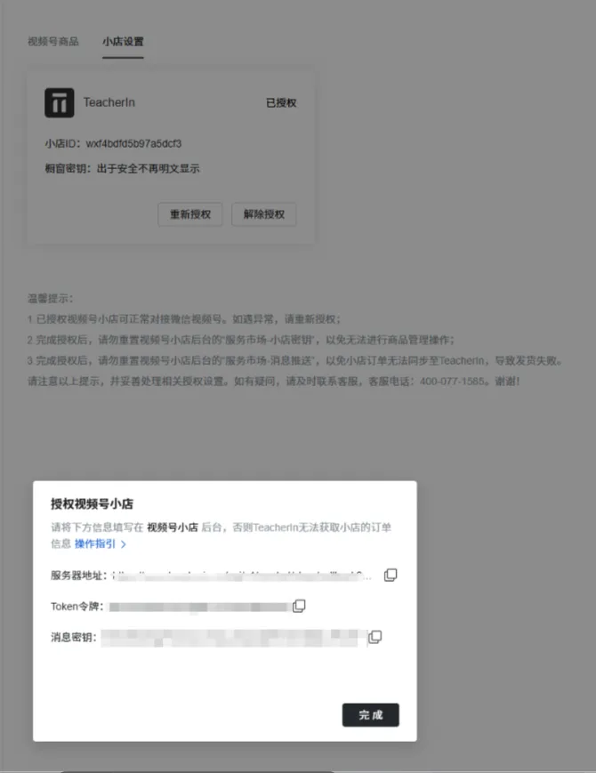Click the blurred 消息密钥 value
The height and width of the screenshot is (773, 596).
[x=234, y=638]
